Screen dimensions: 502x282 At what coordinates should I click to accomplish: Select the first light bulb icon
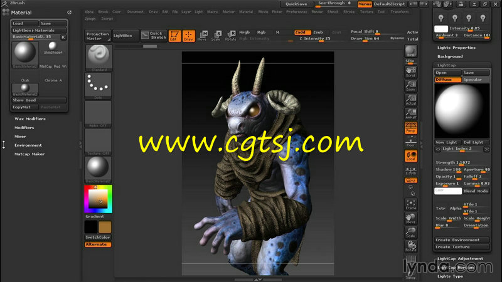(x=441, y=18)
